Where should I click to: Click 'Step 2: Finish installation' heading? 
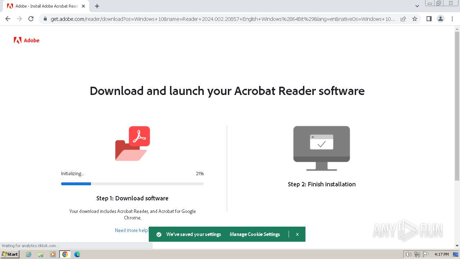pyautogui.click(x=322, y=184)
